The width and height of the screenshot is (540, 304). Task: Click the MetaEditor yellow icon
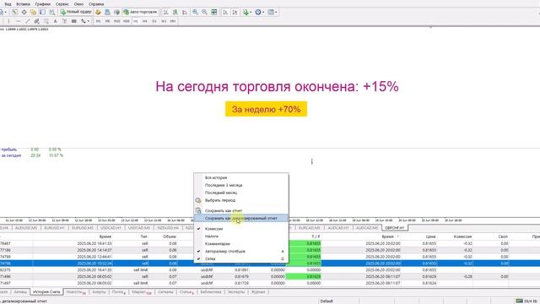(98, 12)
